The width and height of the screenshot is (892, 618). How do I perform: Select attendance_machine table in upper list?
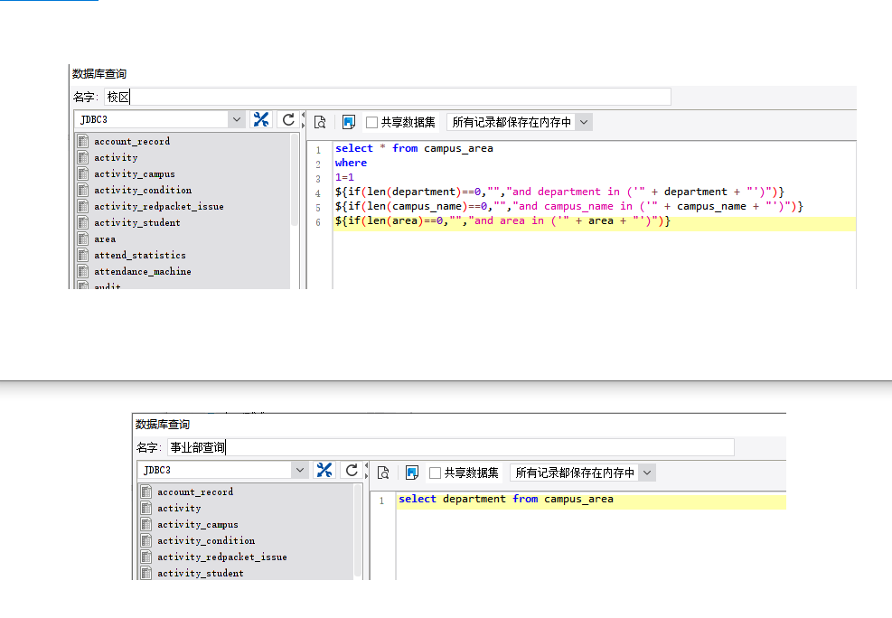pyautogui.click(x=142, y=272)
